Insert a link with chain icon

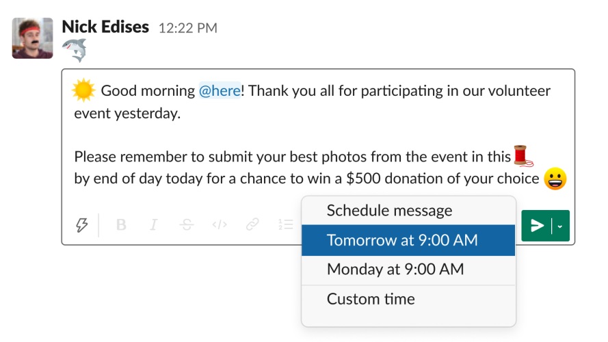(252, 224)
